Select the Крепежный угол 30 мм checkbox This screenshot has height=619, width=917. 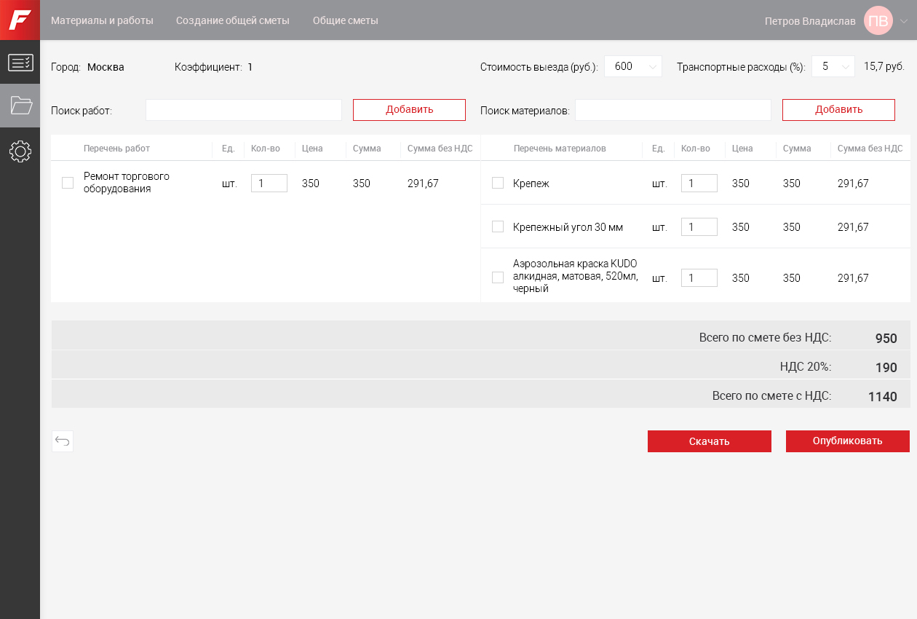click(498, 226)
